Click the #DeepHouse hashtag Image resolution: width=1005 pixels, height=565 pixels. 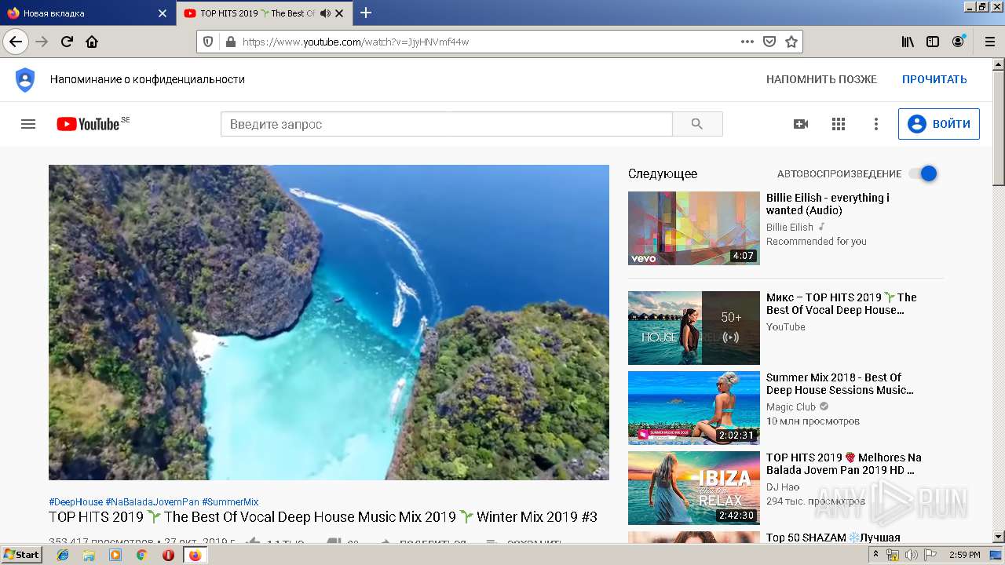coord(75,502)
